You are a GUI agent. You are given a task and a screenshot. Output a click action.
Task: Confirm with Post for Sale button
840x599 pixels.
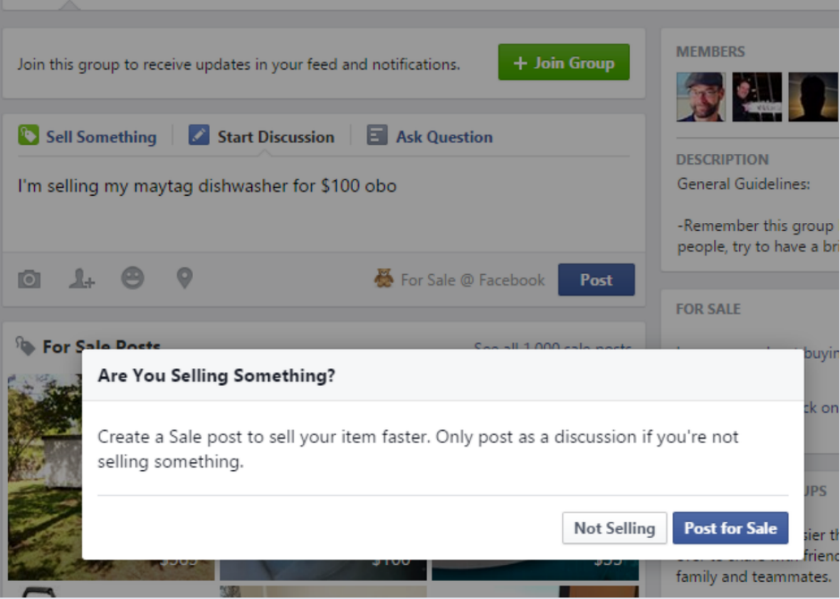(x=730, y=528)
